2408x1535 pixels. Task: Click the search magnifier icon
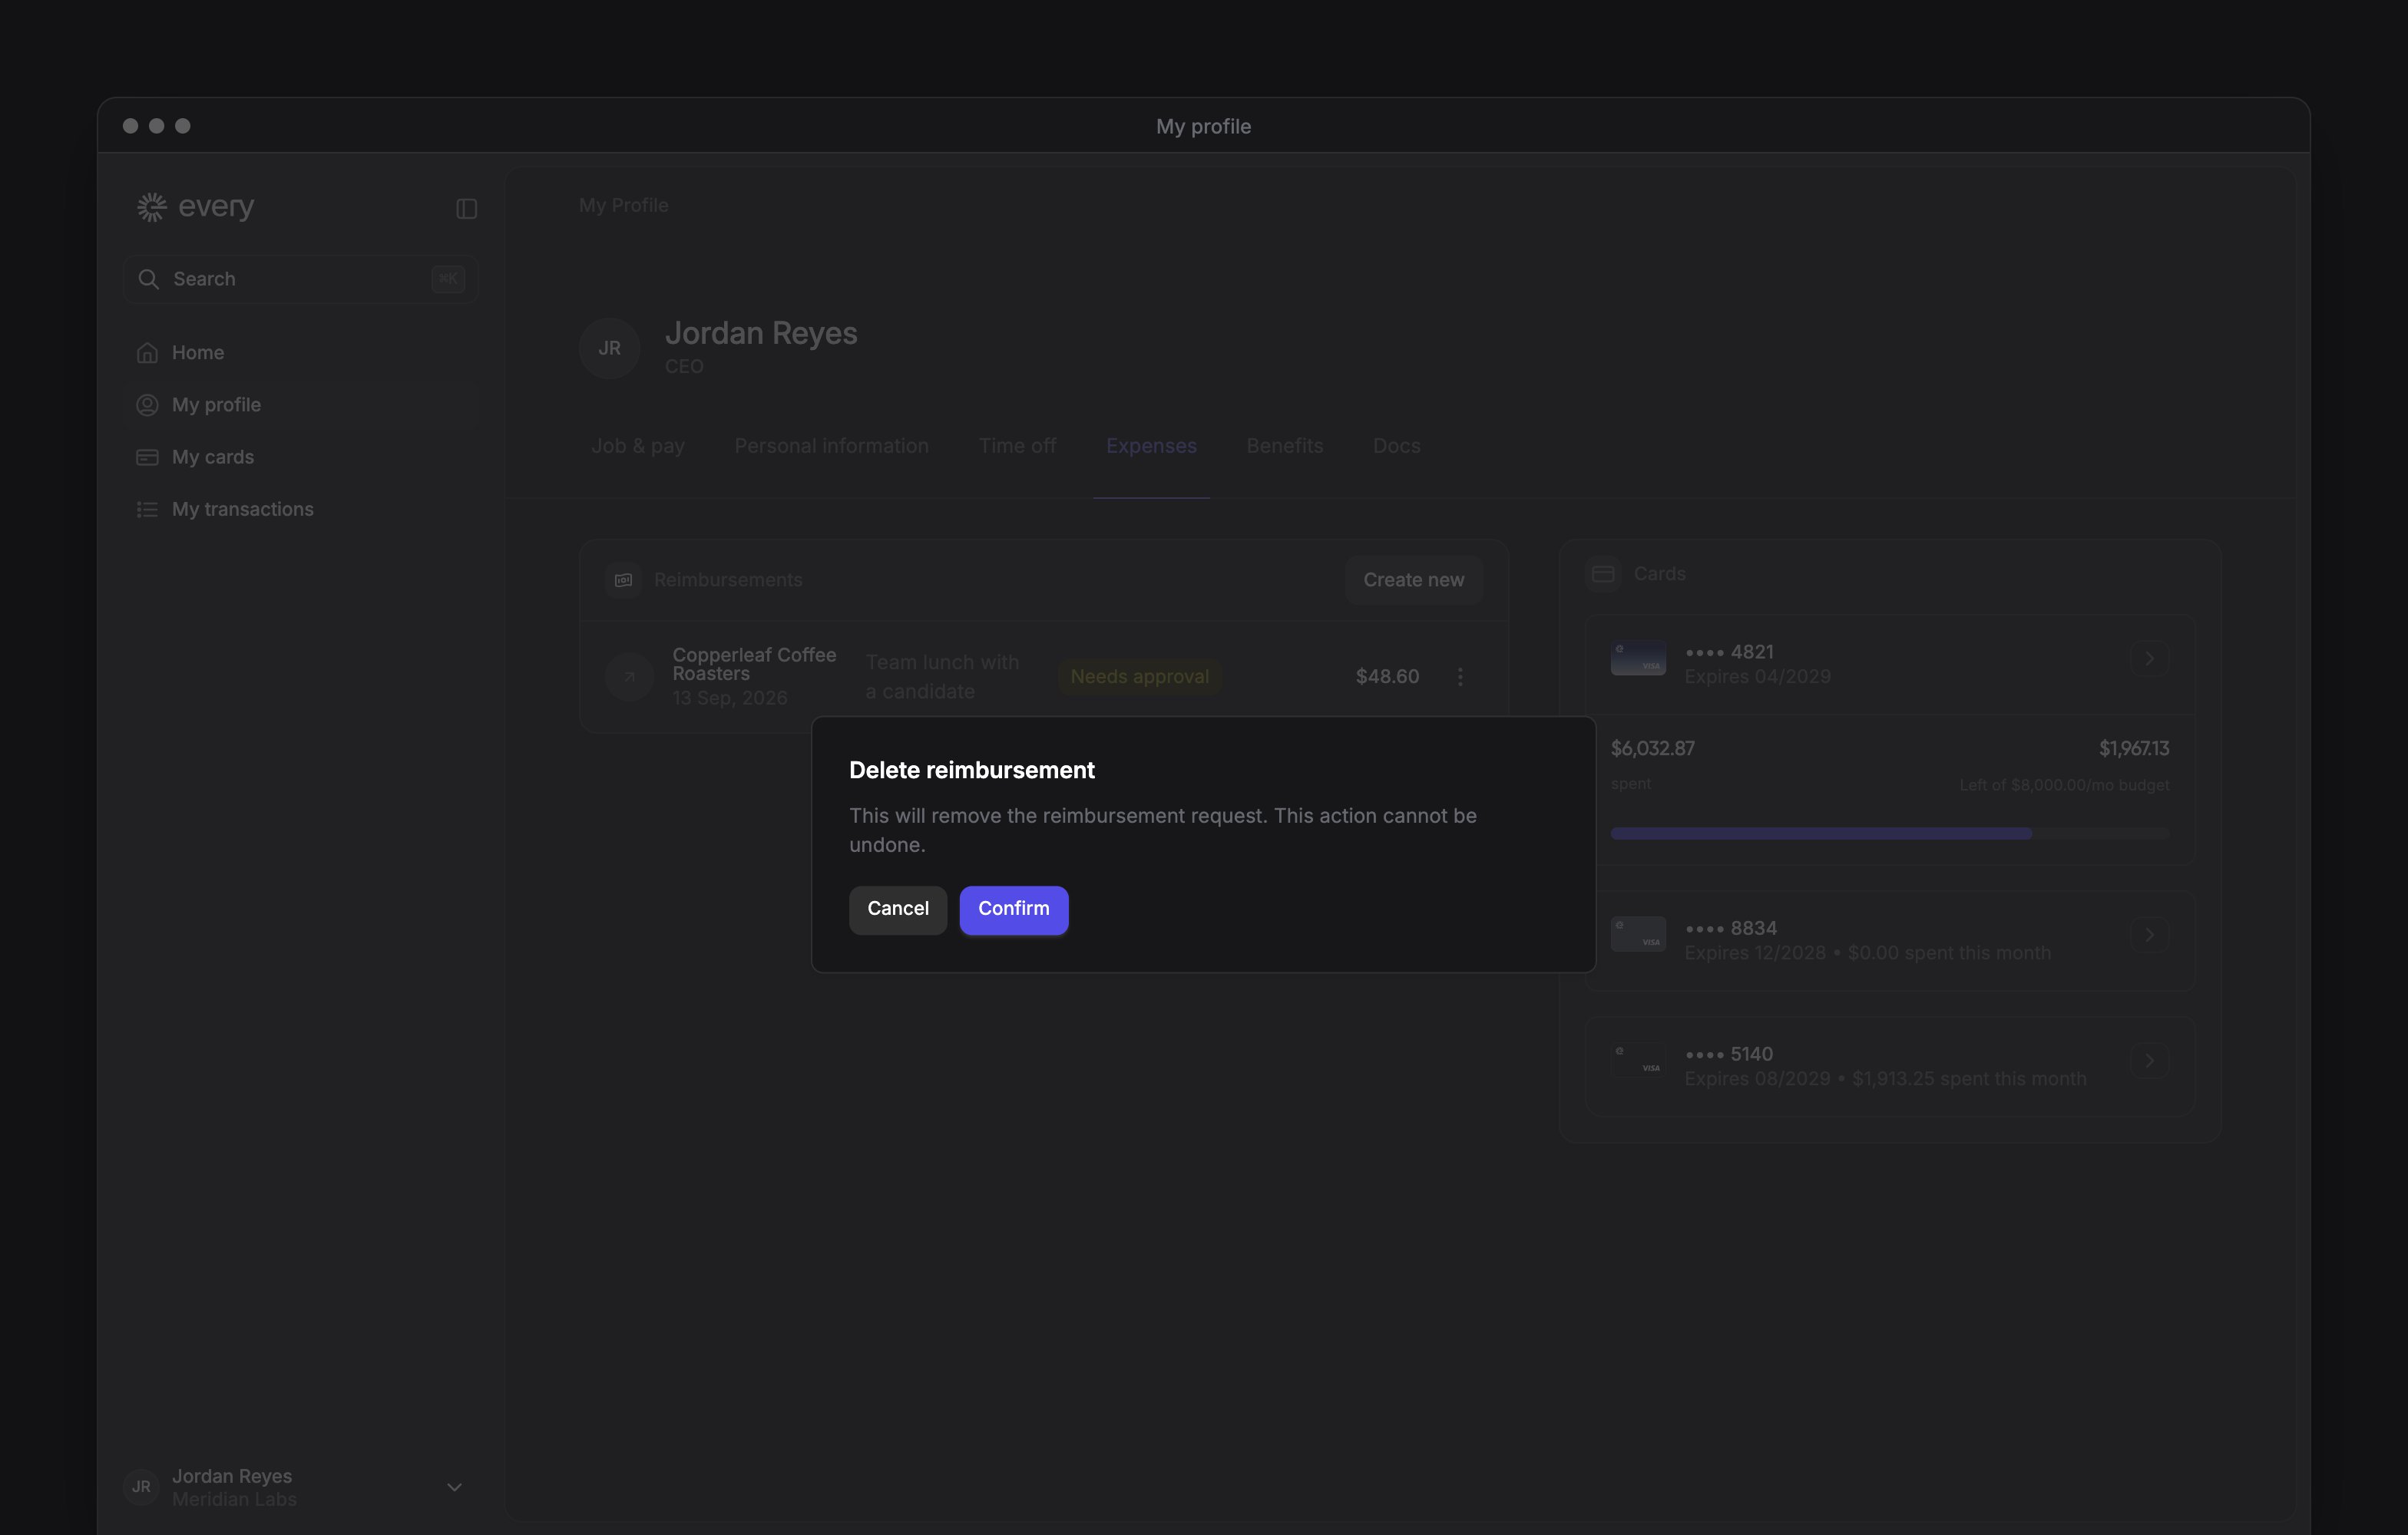pyautogui.click(x=148, y=279)
